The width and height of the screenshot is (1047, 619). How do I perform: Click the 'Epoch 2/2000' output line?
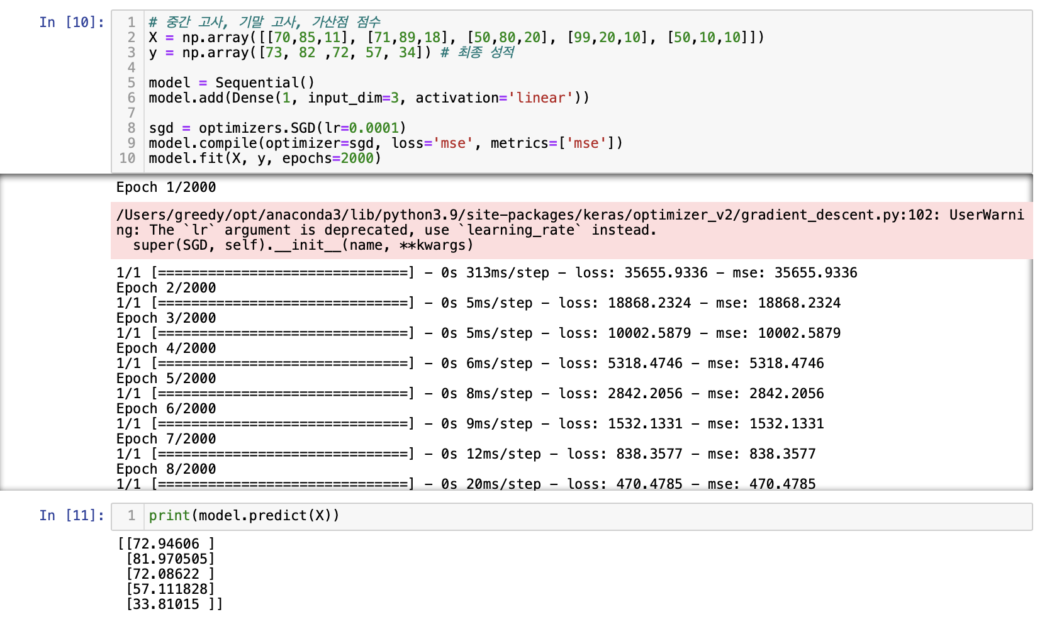(x=166, y=288)
